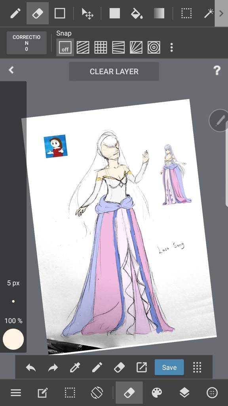
Task: Choose the gradient tool
Action: 159,13
